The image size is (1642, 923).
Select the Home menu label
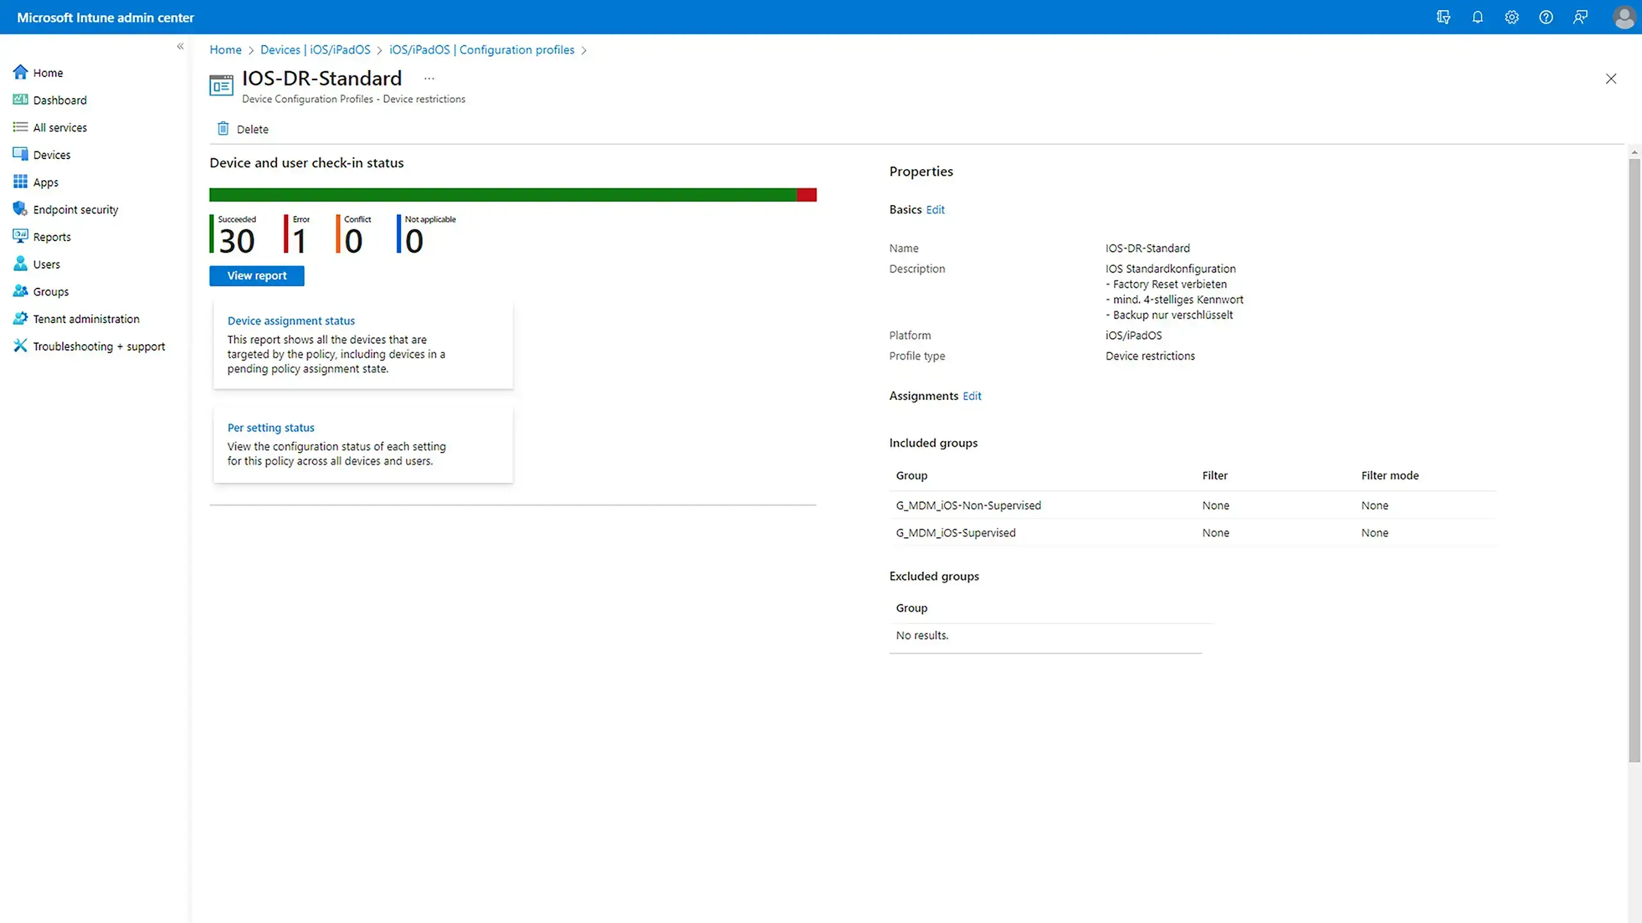pyautogui.click(x=48, y=73)
